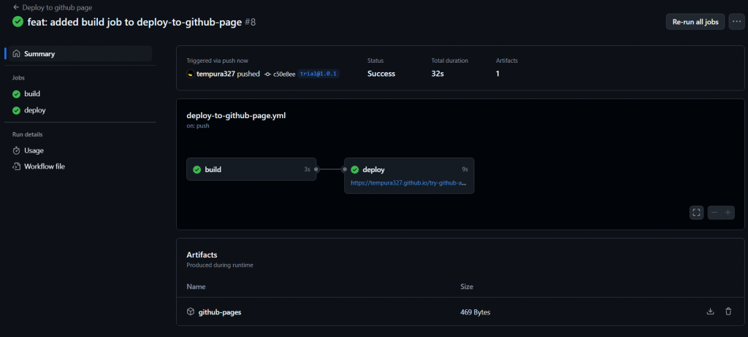
Task: Click the 469 Bytes size value
Action: [x=475, y=312]
